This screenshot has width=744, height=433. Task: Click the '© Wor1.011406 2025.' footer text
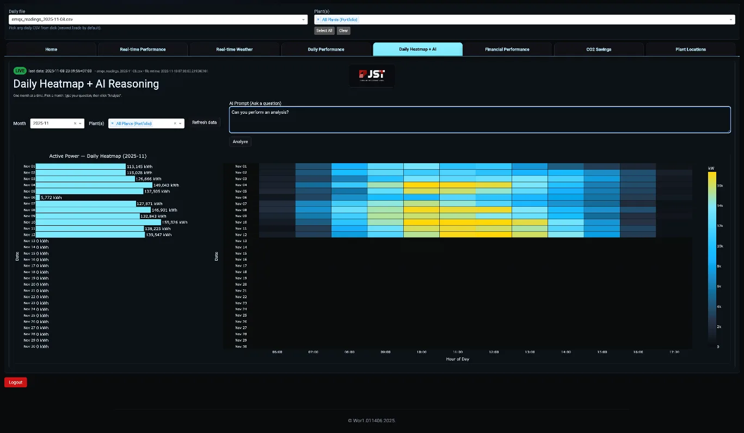(372, 420)
